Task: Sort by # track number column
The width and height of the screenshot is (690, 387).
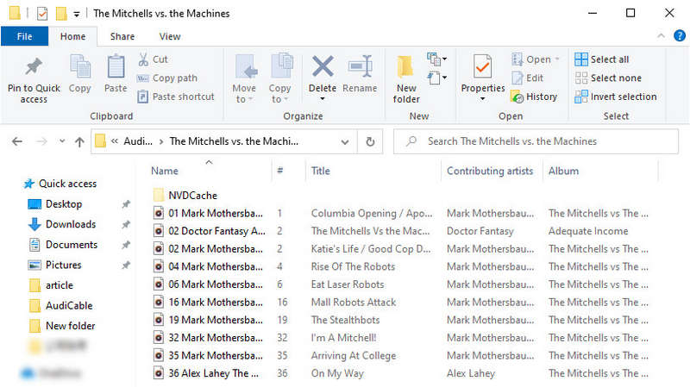Action: pyautogui.click(x=279, y=171)
